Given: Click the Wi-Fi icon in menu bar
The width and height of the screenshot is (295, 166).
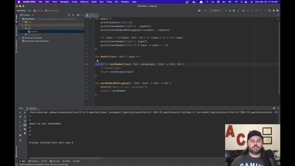Looking at the screenshot, I should pyautogui.click(x=236, y=2).
